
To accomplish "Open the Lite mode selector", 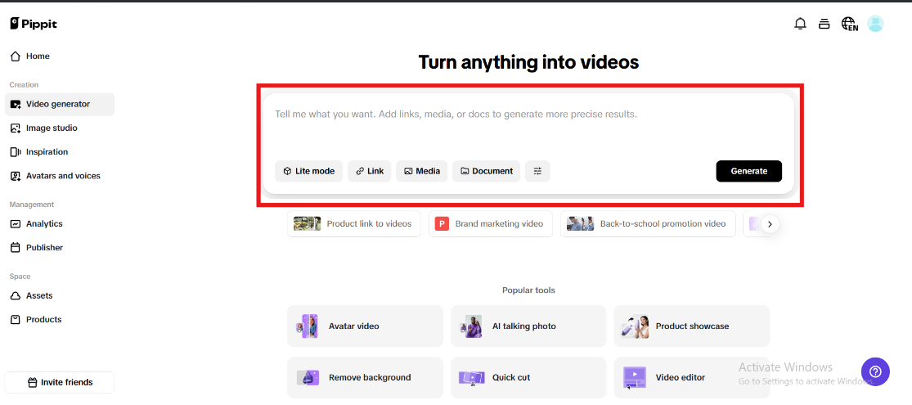I will (309, 171).
